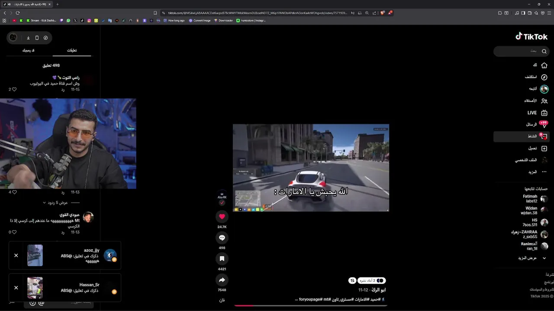
Task: Like the video with the heart icon
Action: pyautogui.click(x=222, y=216)
